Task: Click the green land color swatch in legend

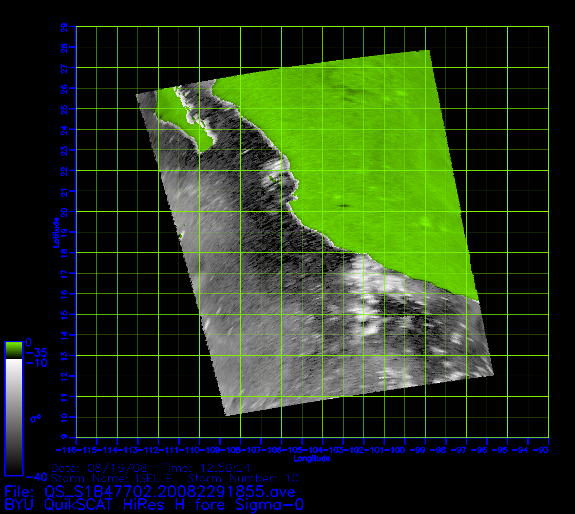Action: (13, 350)
